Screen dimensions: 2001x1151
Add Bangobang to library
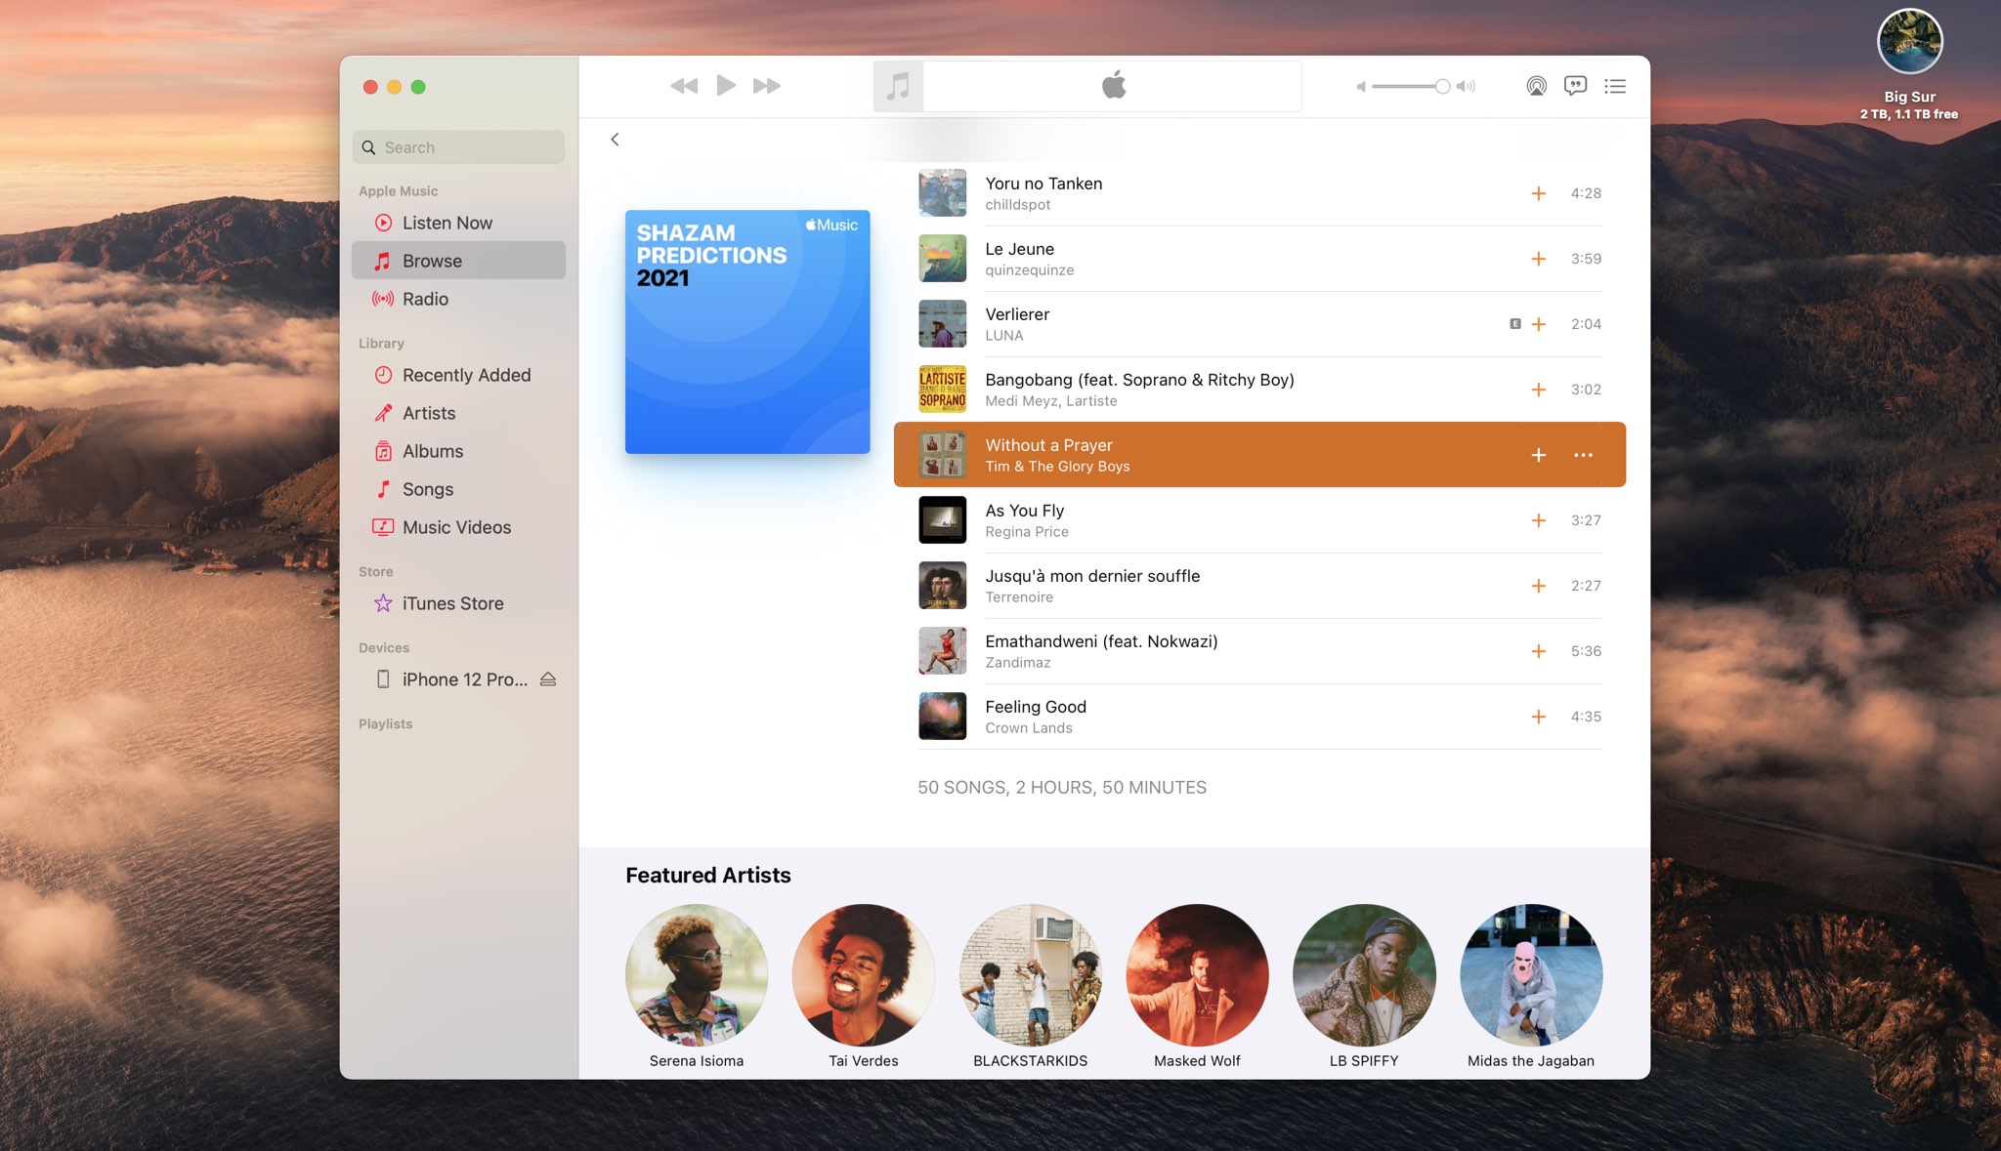1538,390
